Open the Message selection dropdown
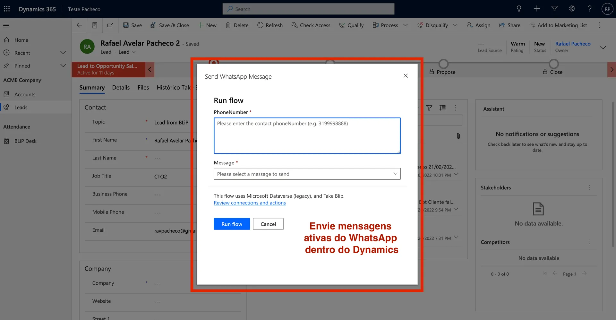The width and height of the screenshot is (616, 320). (307, 174)
